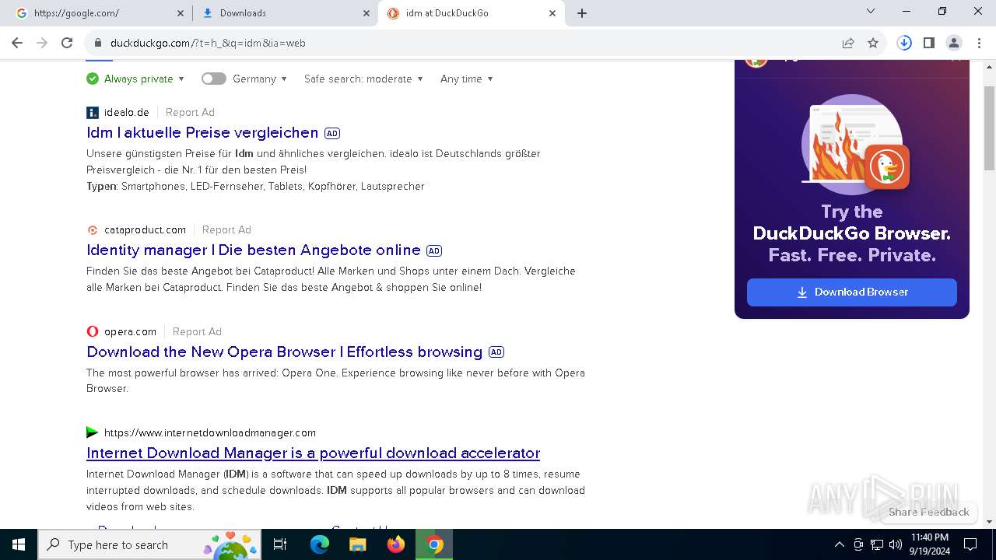Report the opera.com ad

tap(197, 331)
